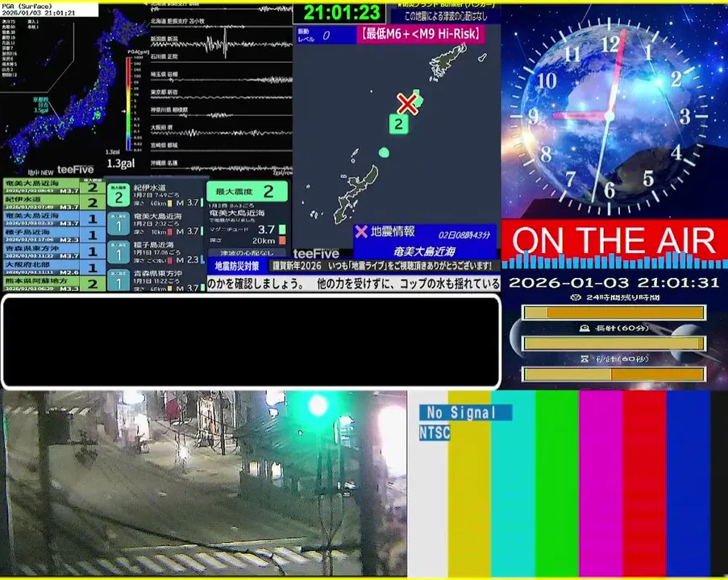Click the NTSC label

[x=435, y=433]
